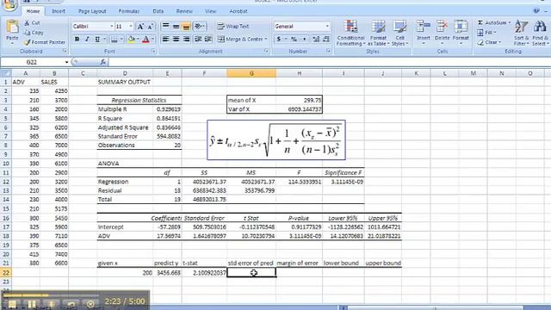Open the Review tab
Image resolution: width=551 pixels, height=310 pixels.
click(x=184, y=11)
